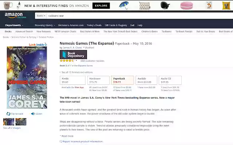233x145 pixels.
Task: Go to Nicholas's Amazon.com
Action: coord(71,25)
